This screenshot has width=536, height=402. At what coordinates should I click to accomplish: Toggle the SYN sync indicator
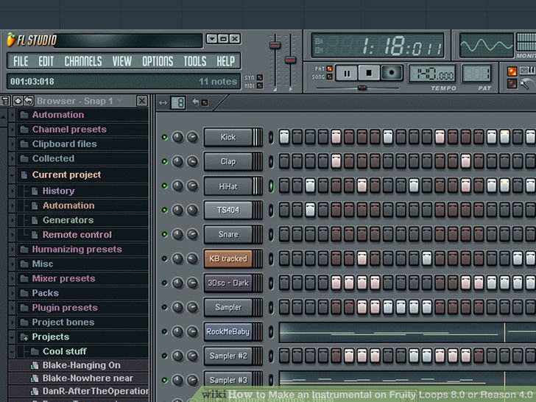click(x=260, y=77)
